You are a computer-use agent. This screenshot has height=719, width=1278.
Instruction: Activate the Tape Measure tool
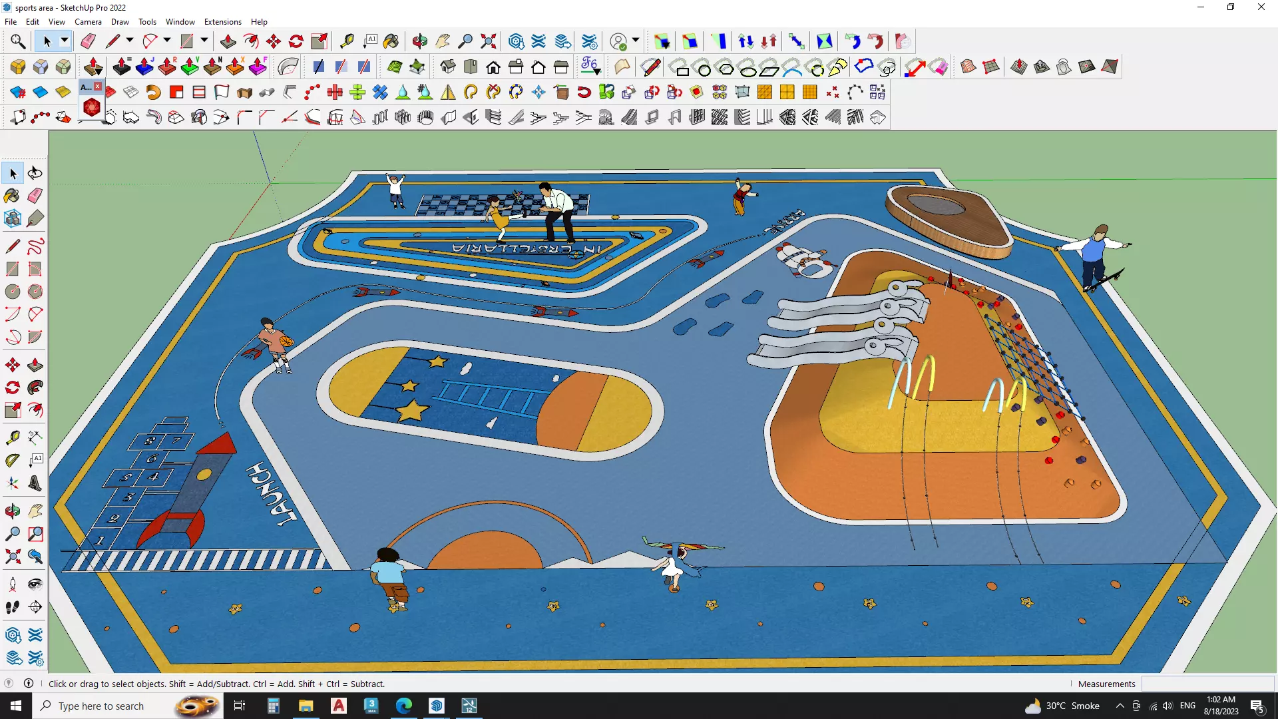click(347, 41)
